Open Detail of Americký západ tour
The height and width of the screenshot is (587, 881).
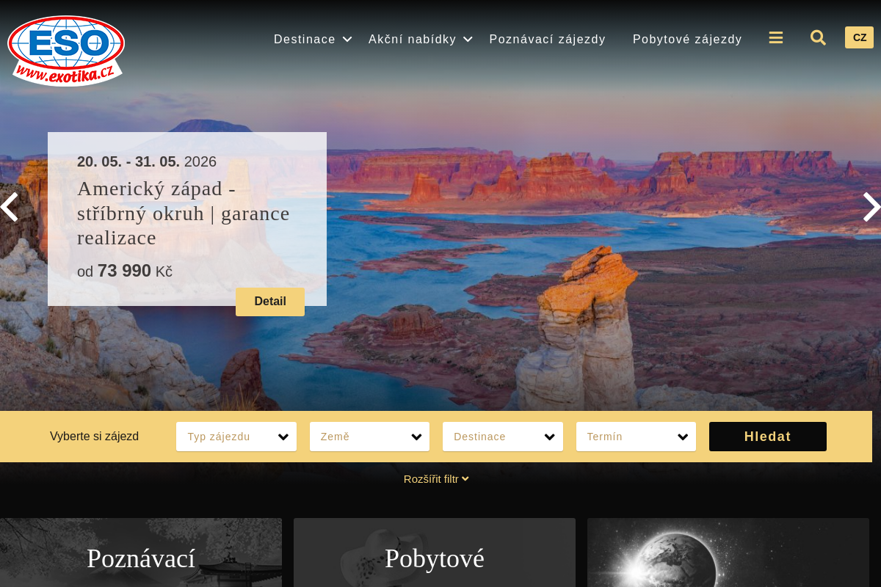tap(270, 302)
